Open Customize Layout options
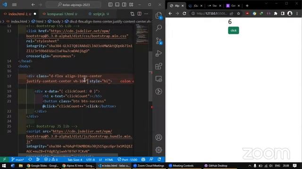Image resolution: width=302 pixels, height=169 pixels. pyautogui.click(x=131, y=5)
